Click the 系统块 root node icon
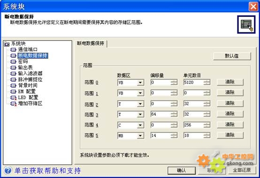The width and height of the screenshot is (260, 178). [7, 44]
